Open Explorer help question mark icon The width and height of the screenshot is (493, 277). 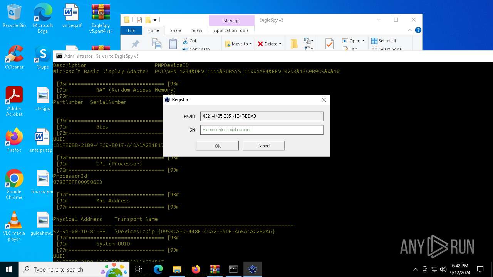tap(418, 30)
